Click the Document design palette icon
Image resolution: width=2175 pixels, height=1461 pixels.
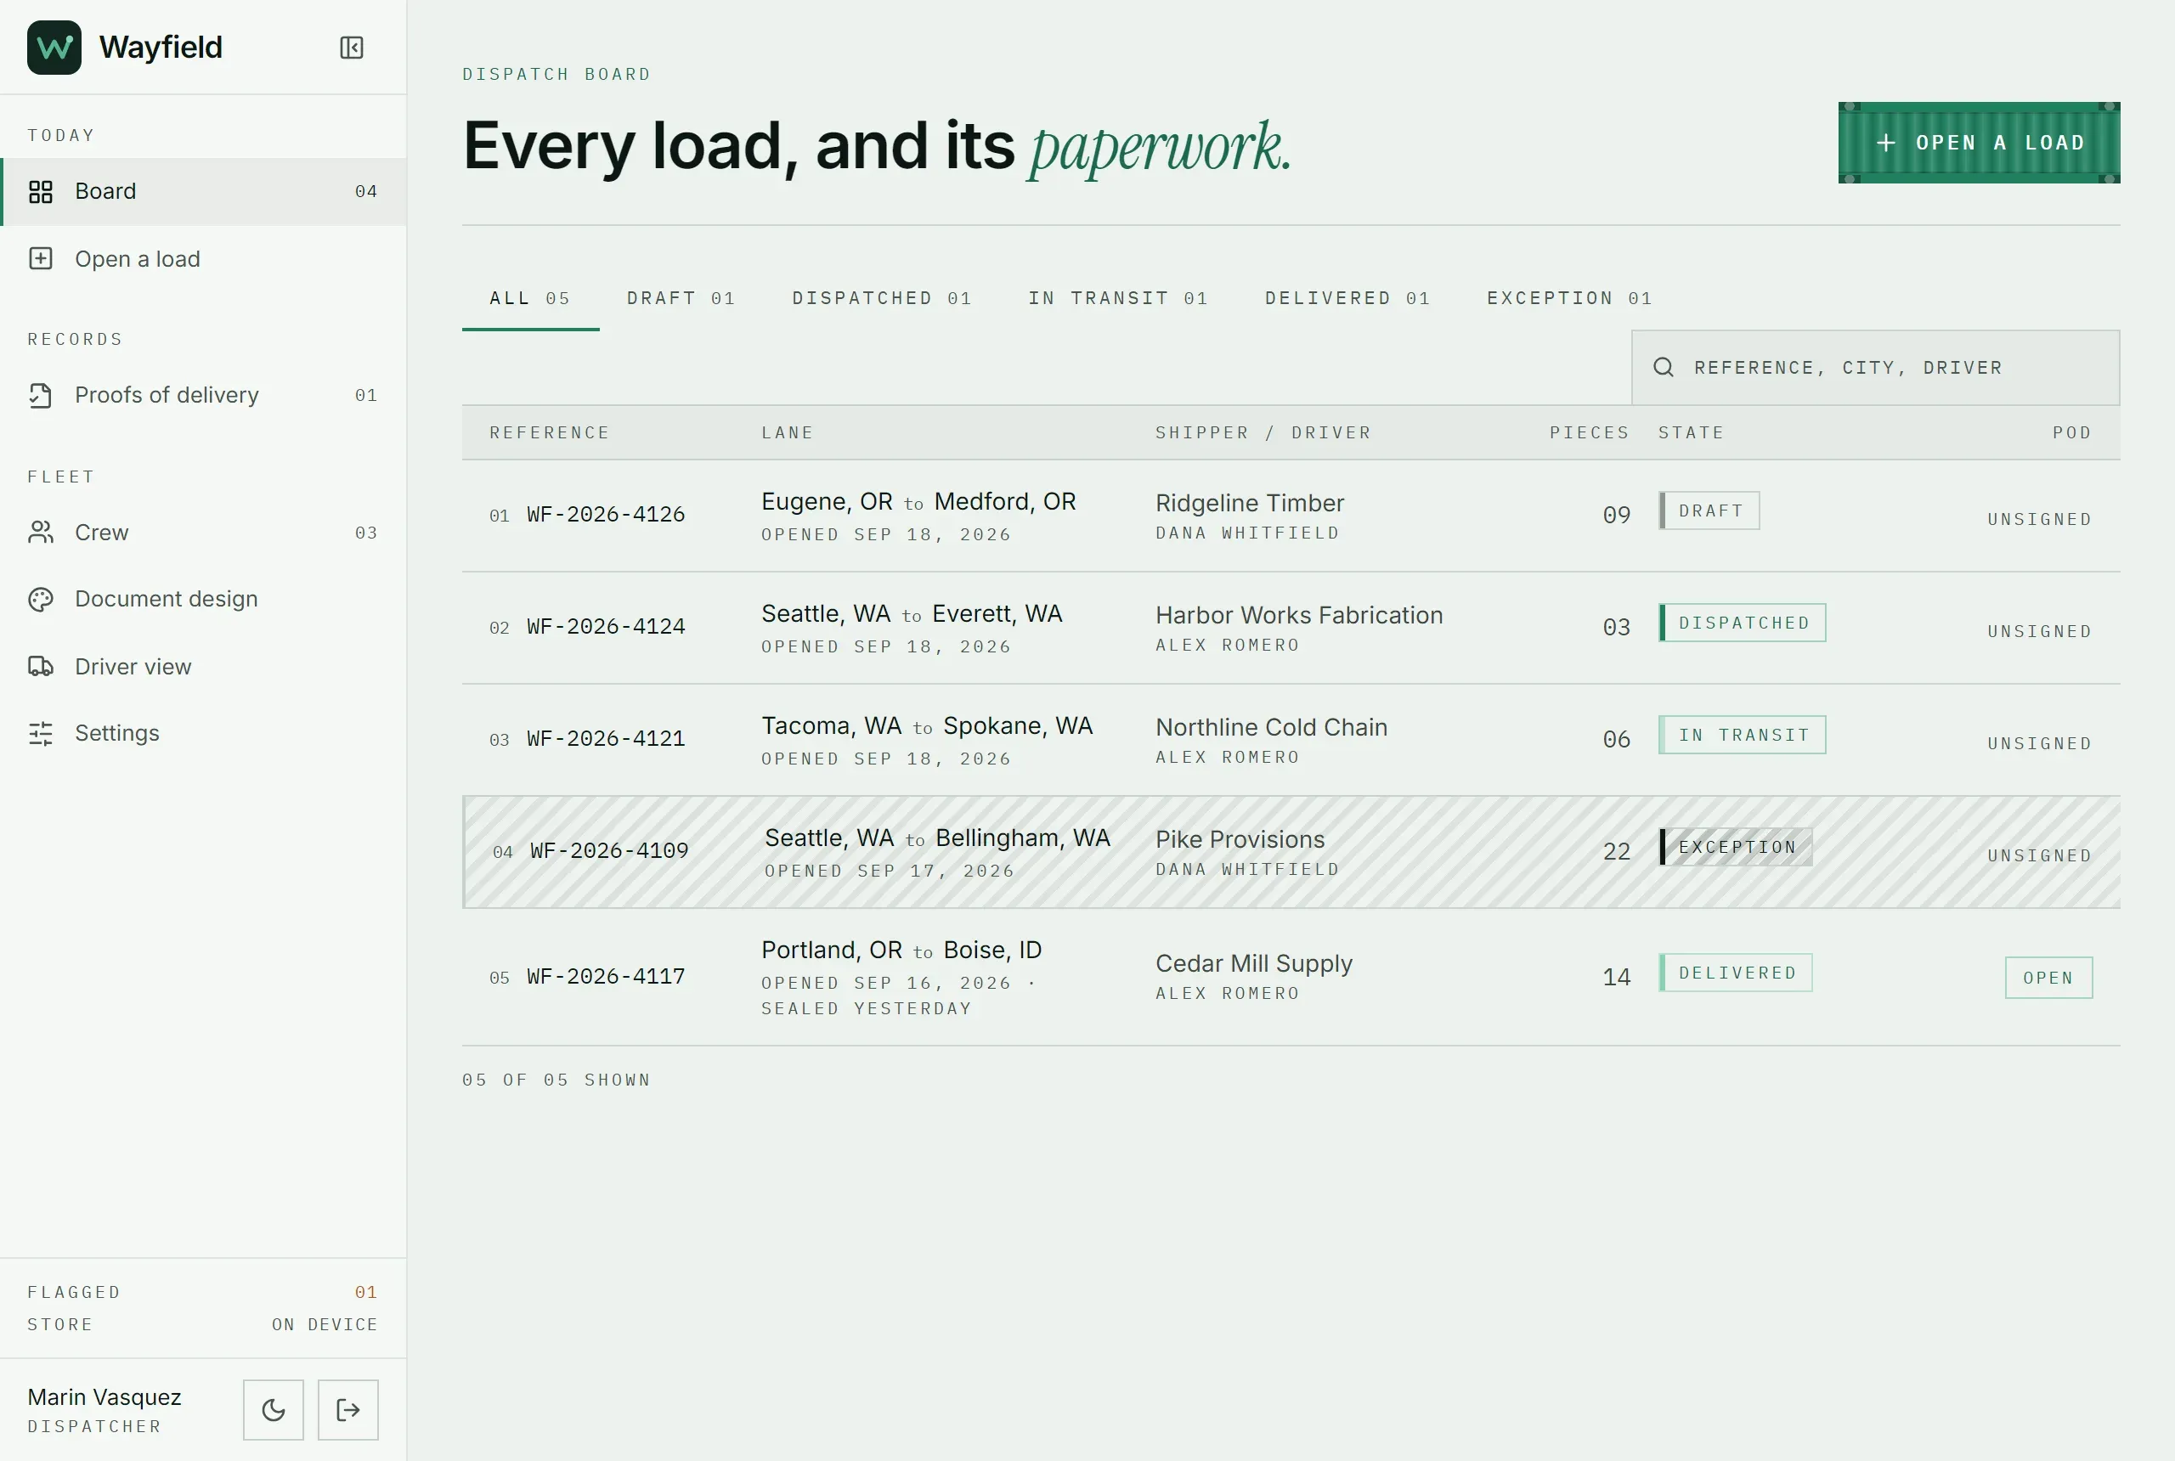pyautogui.click(x=41, y=599)
